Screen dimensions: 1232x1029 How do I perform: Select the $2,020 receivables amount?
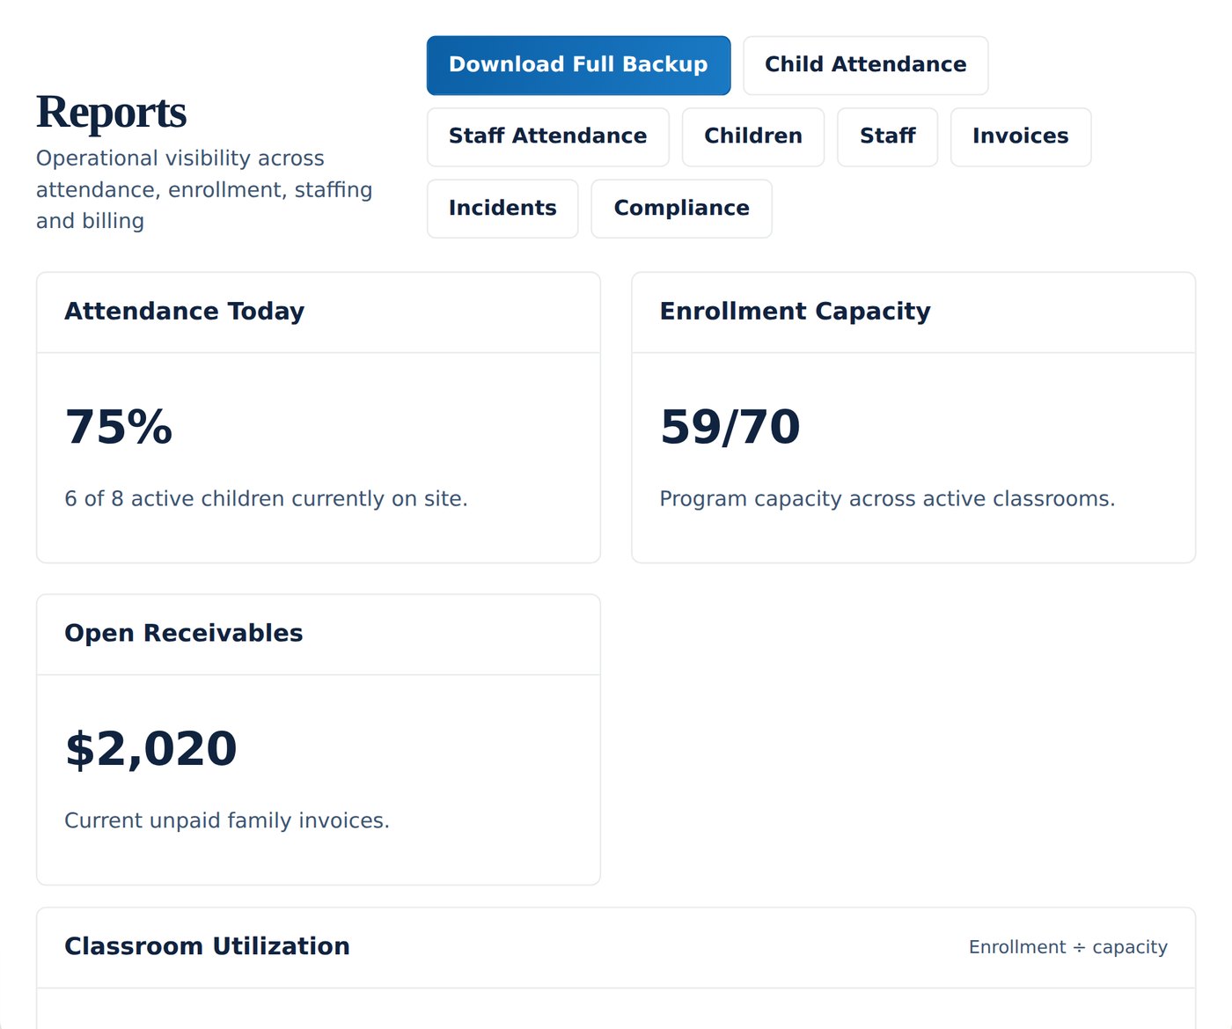[x=150, y=749]
